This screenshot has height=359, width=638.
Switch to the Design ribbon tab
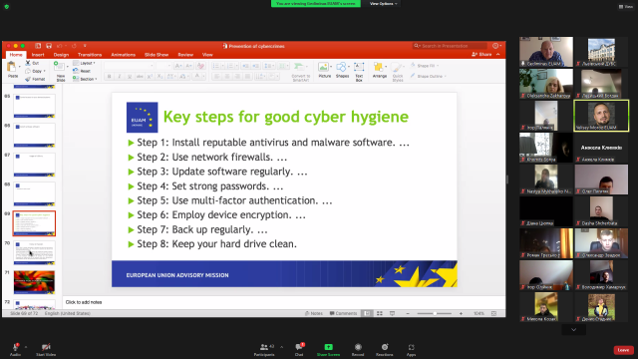[61, 55]
